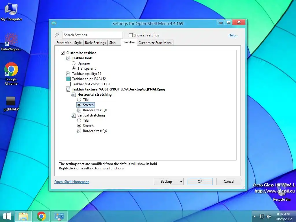296x222 pixels.
Task: Click icon beside vertical Border sizes
Action: pyautogui.click(x=79, y=131)
